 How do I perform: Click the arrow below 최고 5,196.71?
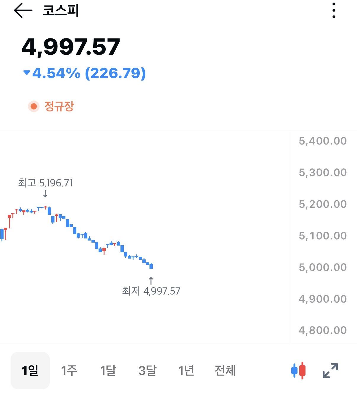pyautogui.click(x=45, y=194)
